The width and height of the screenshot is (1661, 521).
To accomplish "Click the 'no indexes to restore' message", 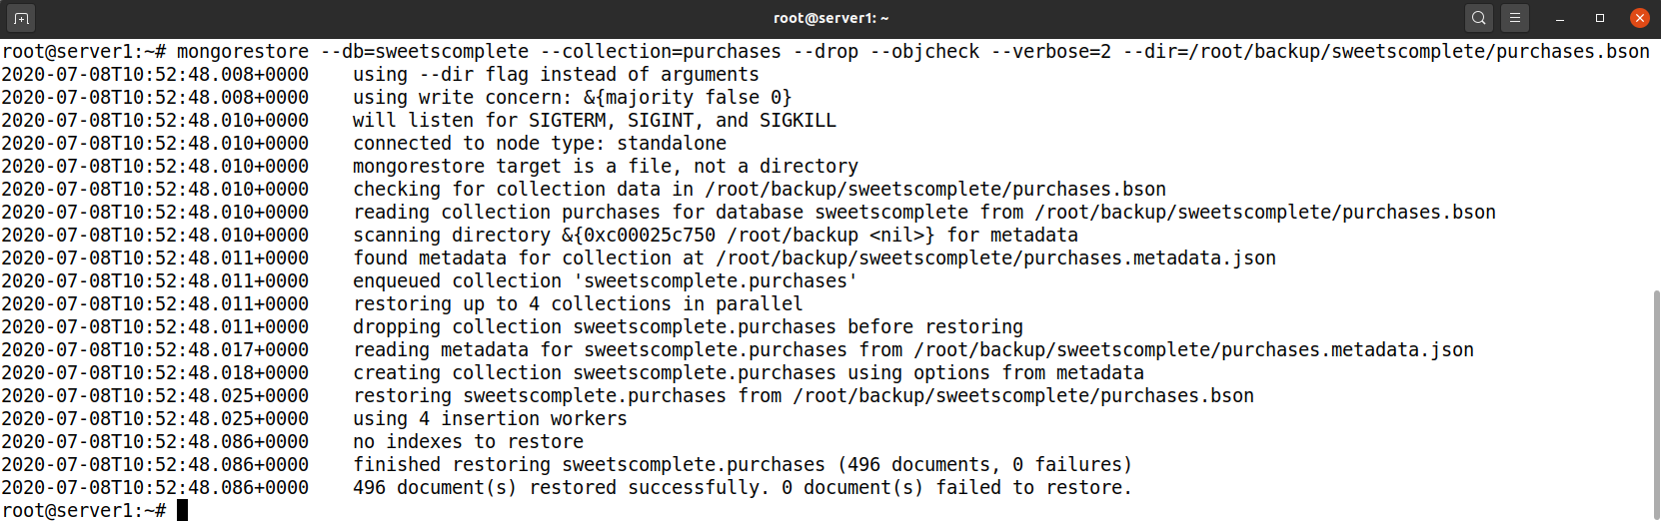I will pos(468,442).
